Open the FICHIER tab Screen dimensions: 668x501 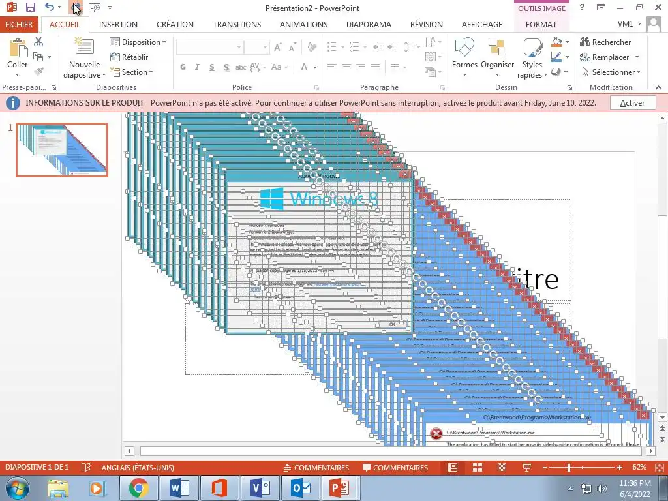coord(19,24)
